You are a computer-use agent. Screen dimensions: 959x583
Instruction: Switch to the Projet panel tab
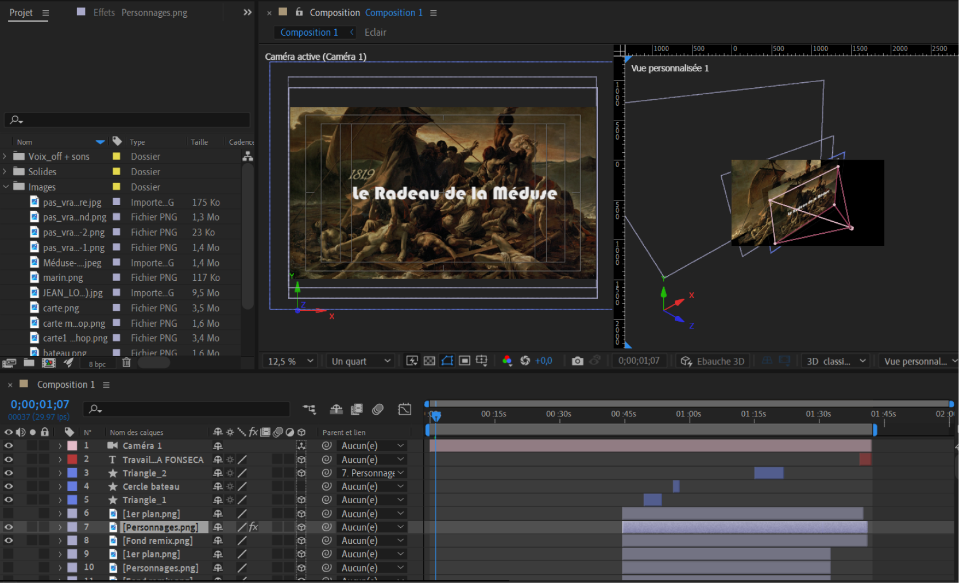pos(21,12)
